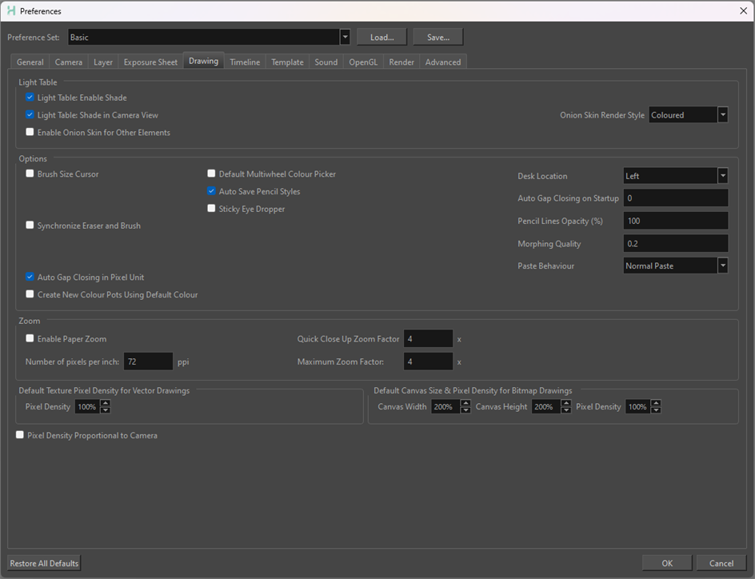The width and height of the screenshot is (755, 579).
Task: Open the Preference Set dropdown
Action: tap(209, 37)
